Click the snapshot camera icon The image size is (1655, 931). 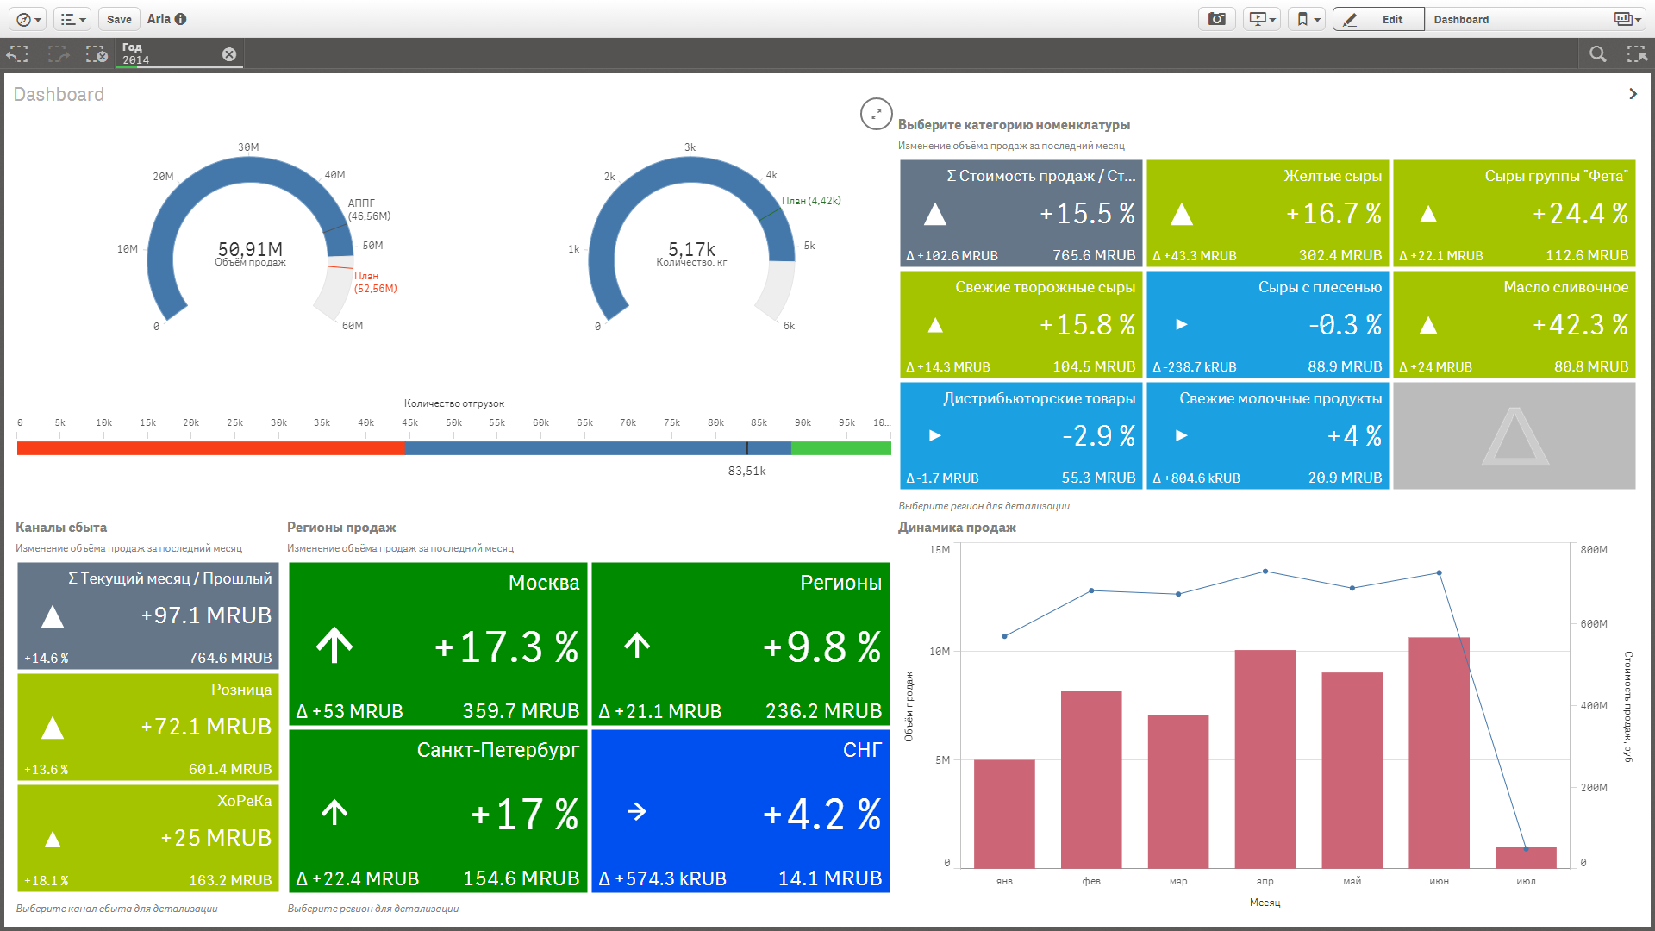1216,19
